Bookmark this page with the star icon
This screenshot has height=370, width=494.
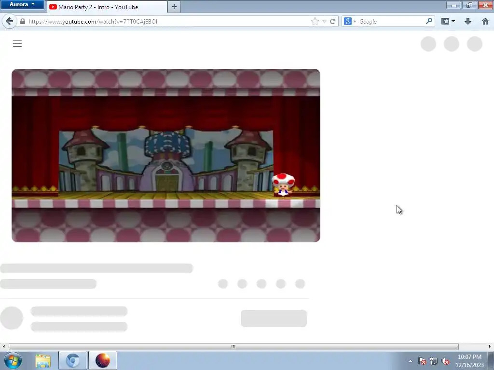[315, 21]
